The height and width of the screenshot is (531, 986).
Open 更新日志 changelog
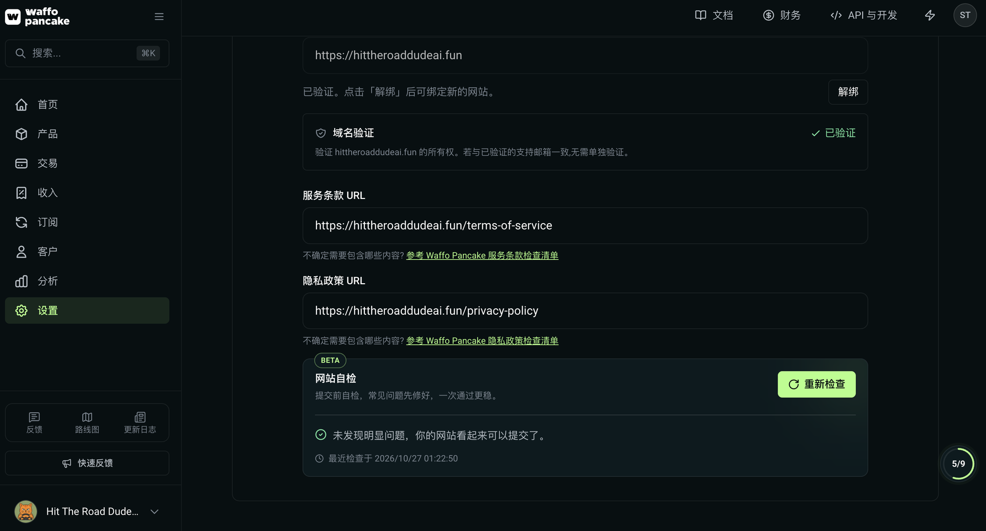click(140, 423)
